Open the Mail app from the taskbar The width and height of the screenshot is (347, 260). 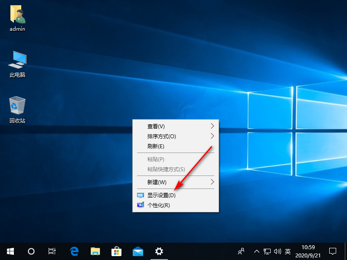pyautogui.click(x=137, y=251)
